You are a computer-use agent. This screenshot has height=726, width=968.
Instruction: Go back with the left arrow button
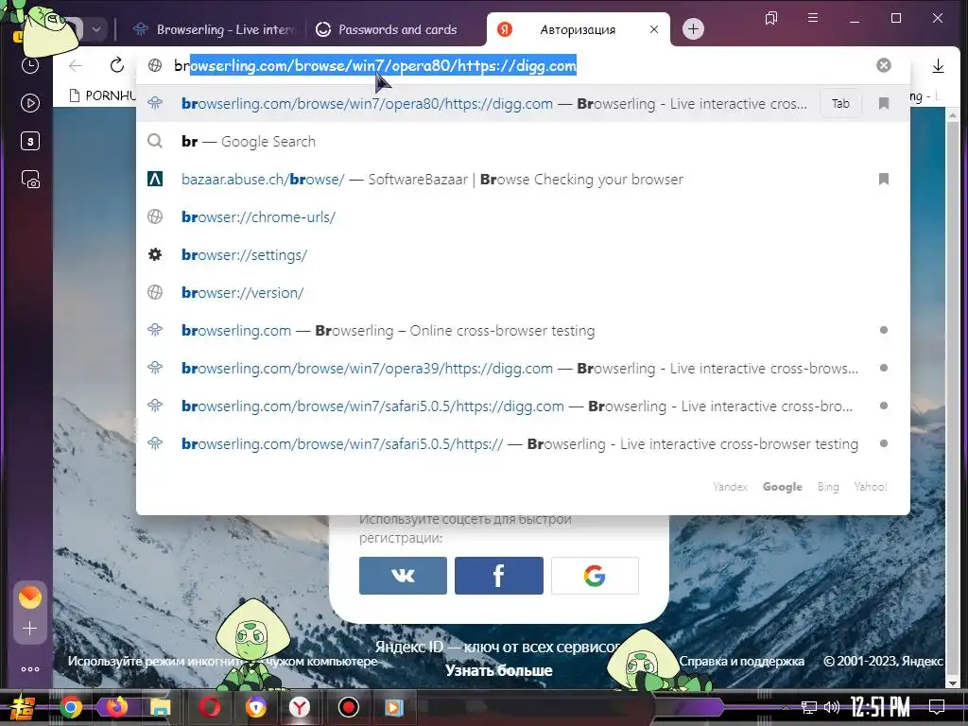click(x=76, y=65)
